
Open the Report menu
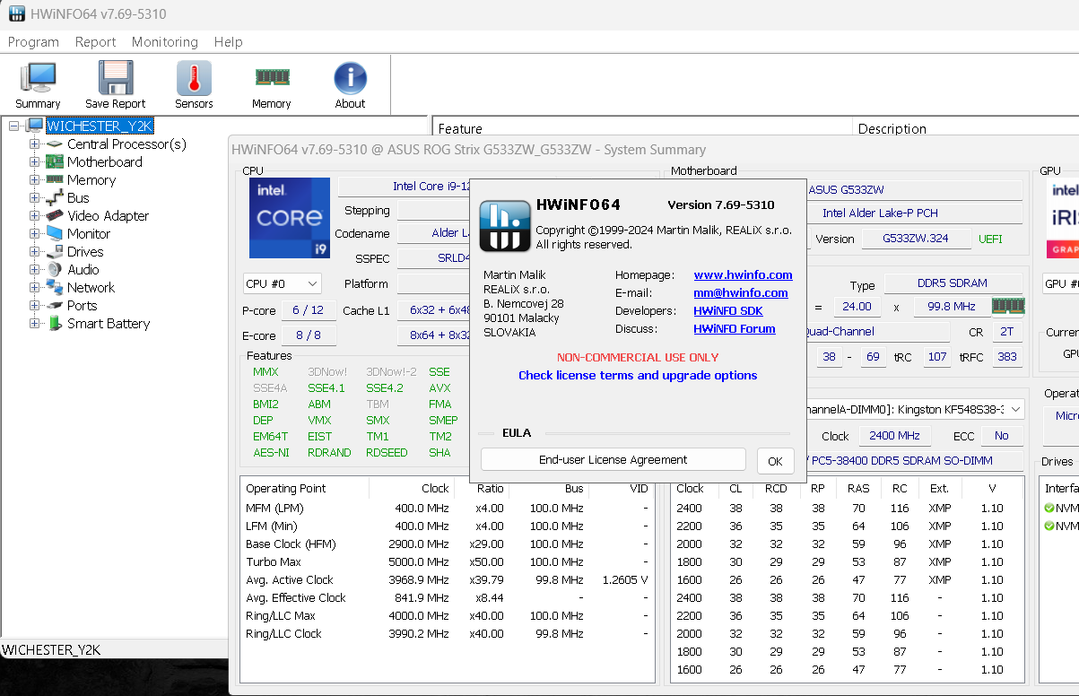(95, 42)
